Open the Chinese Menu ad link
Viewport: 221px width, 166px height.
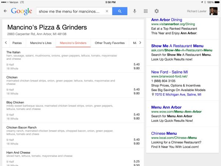tap(164, 134)
